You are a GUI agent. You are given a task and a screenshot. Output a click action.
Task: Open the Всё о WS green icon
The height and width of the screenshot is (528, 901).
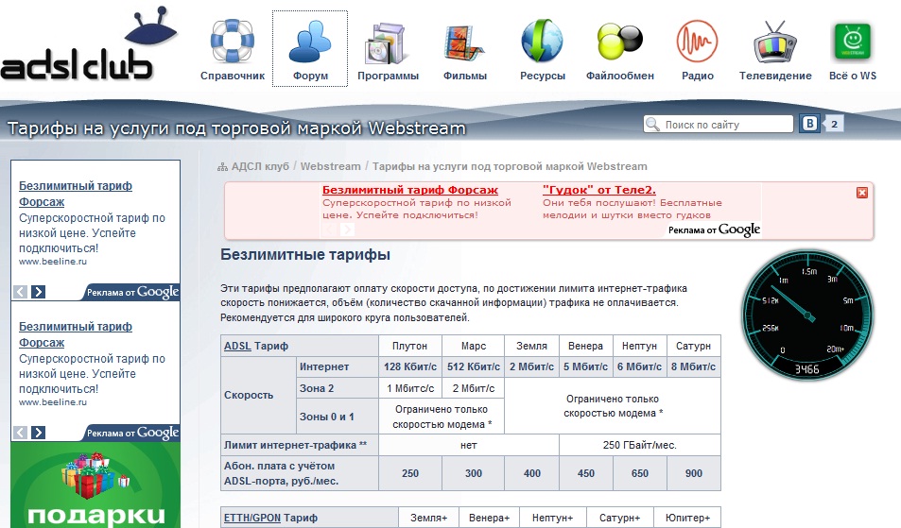pos(852,42)
